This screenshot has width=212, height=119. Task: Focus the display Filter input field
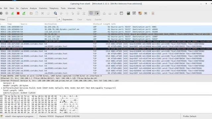click(x=32, y=20)
